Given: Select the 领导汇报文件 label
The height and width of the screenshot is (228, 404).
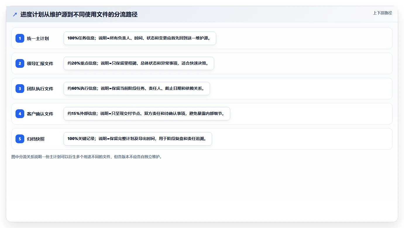Looking at the screenshot, I should pos(40,64).
